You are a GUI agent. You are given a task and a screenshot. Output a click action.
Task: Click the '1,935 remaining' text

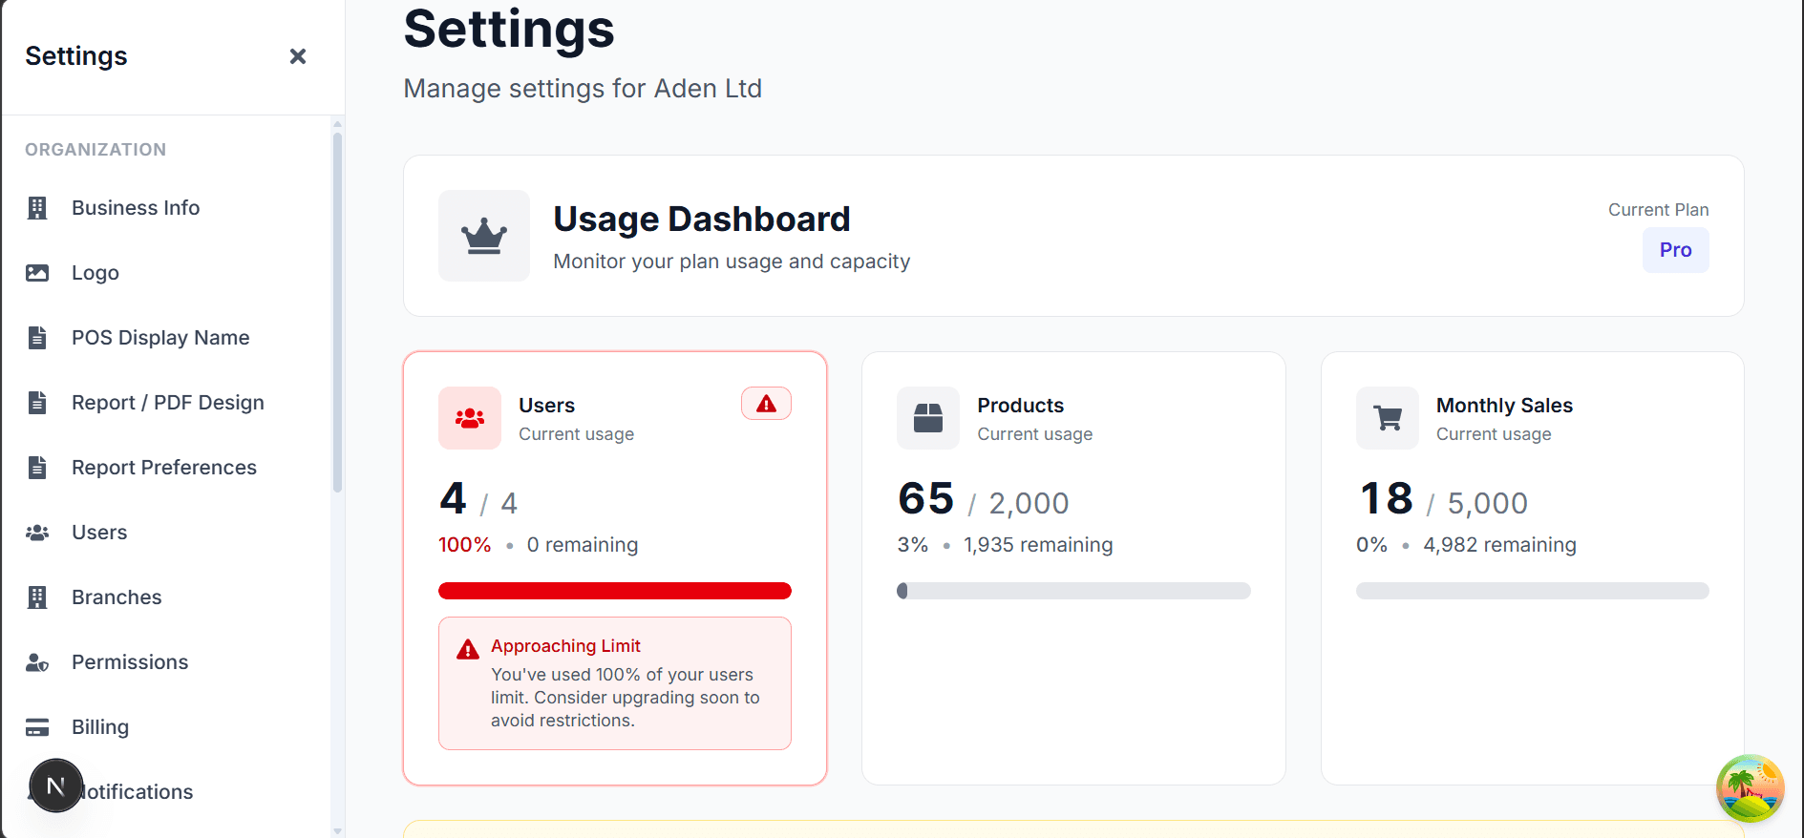(x=1038, y=545)
